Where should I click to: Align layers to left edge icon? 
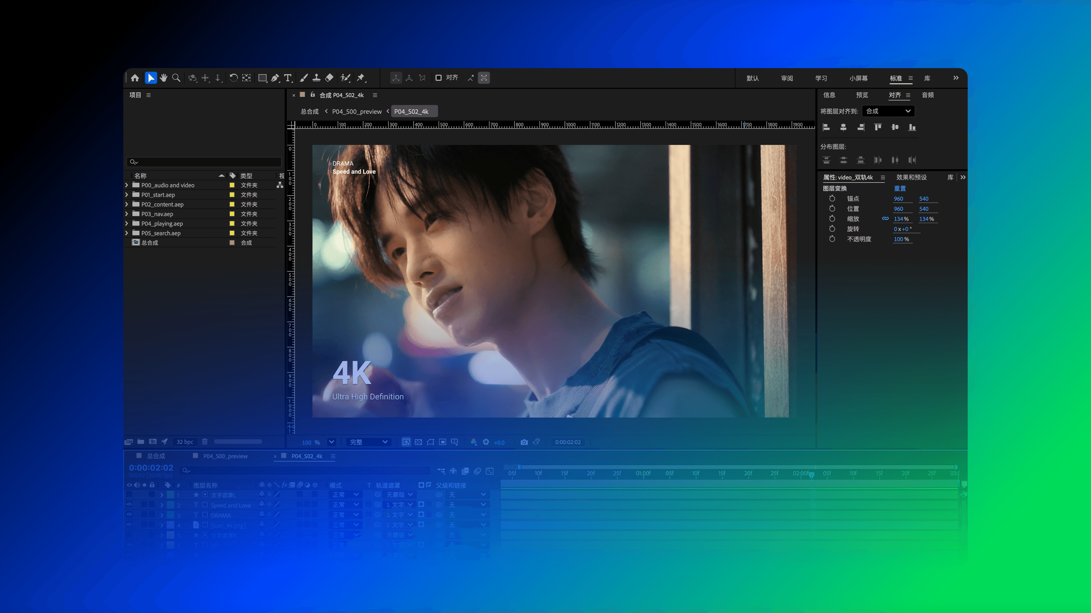pyautogui.click(x=826, y=127)
